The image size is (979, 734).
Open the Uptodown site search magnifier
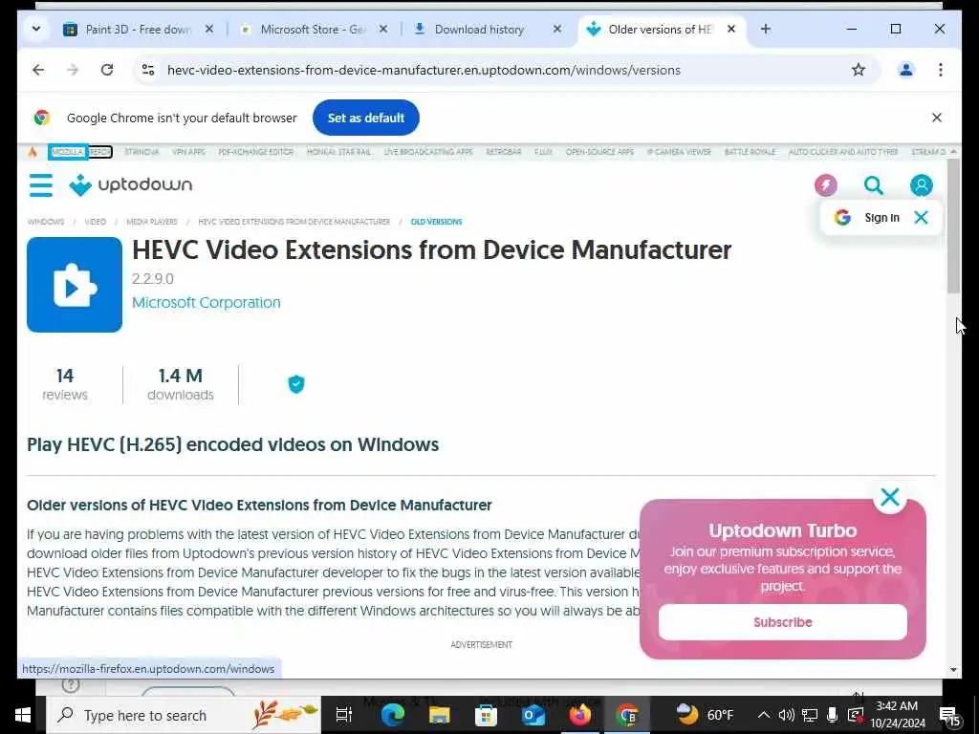[873, 185]
